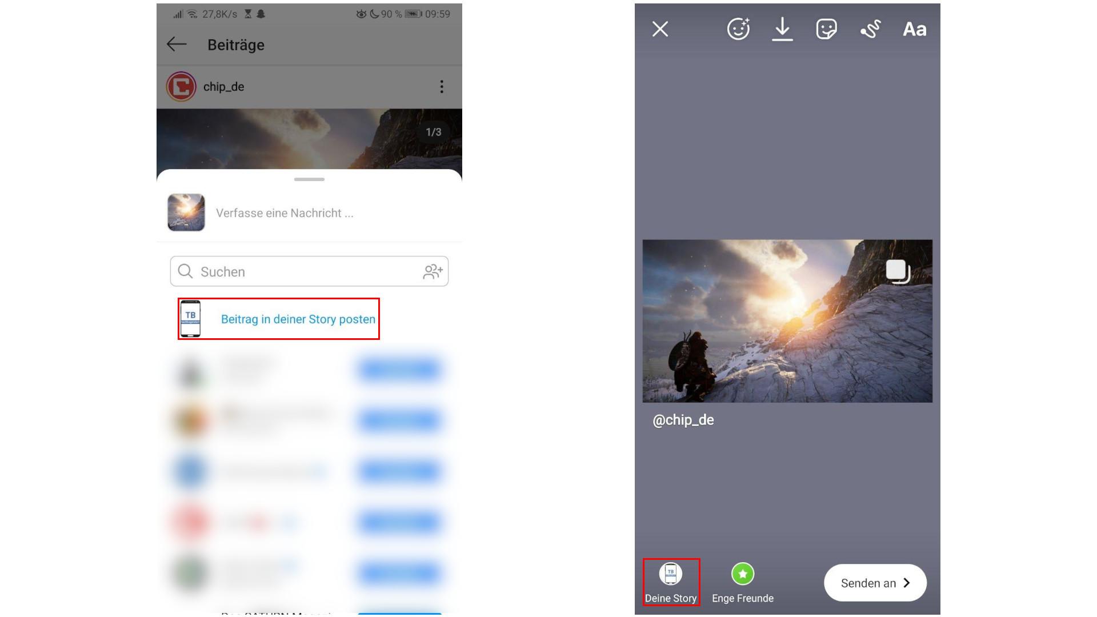Tap the Verfasse eine Nachricht field
The image size is (1097, 617).
(286, 213)
